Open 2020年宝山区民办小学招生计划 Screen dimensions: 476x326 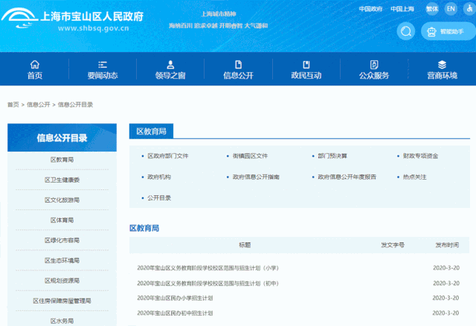coord(175,298)
